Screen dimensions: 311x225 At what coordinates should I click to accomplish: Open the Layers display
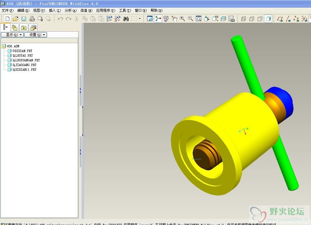click(223, 19)
